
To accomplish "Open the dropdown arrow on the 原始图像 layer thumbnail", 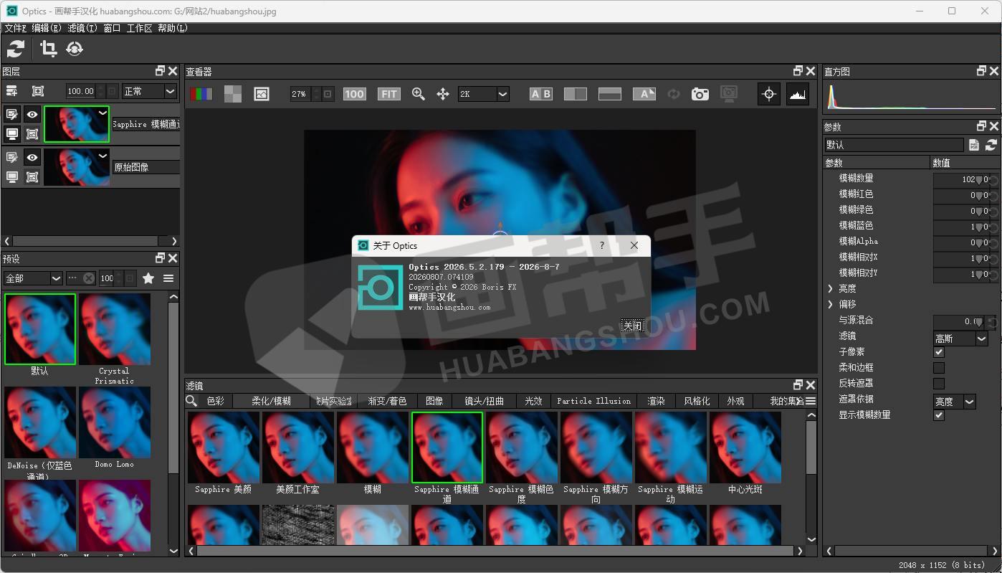I will click(x=102, y=156).
